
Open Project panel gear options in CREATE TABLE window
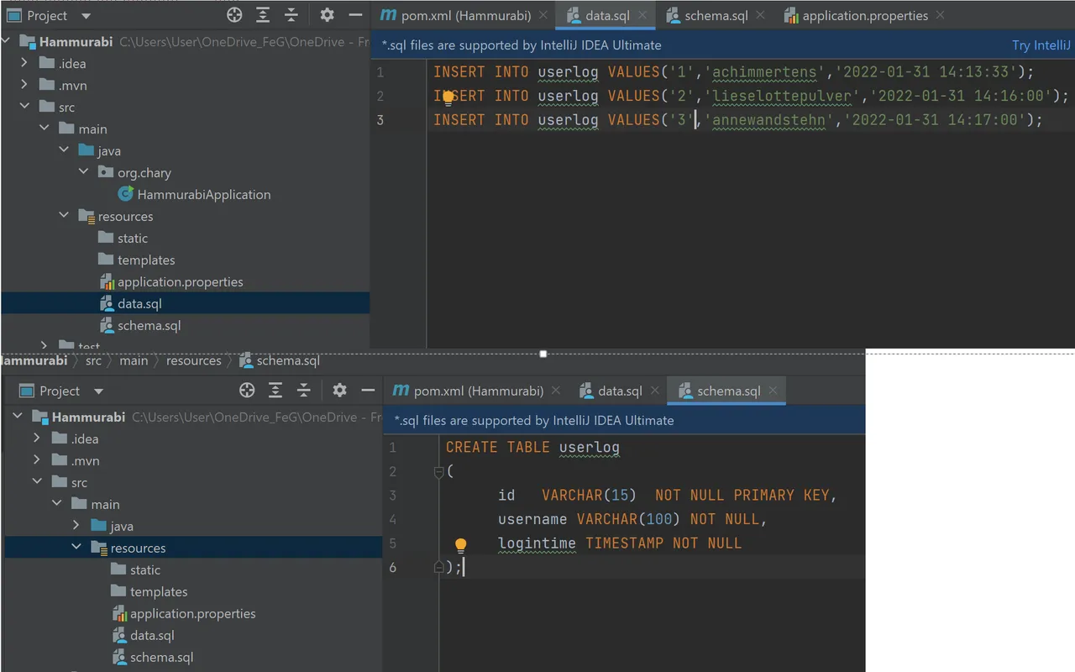[x=339, y=391]
